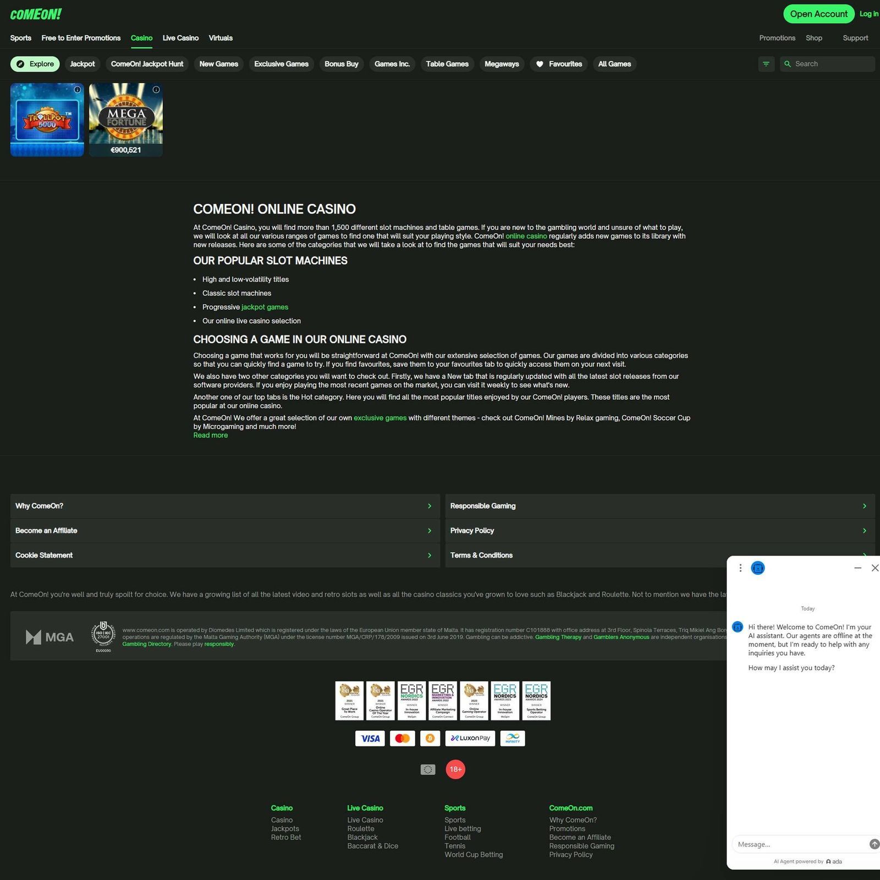Viewport: 880px width, 880px height.
Task: Open the Shop link
Action: [x=814, y=38]
